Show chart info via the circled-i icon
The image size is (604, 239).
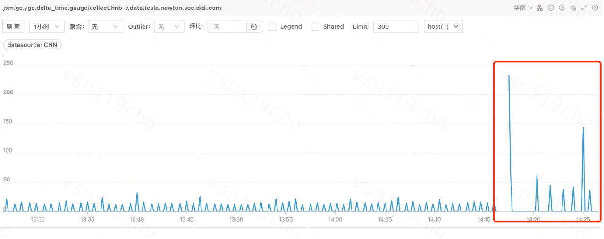551,8
